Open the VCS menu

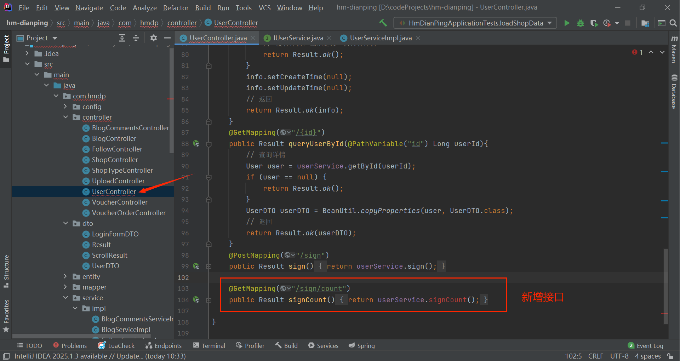(264, 8)
